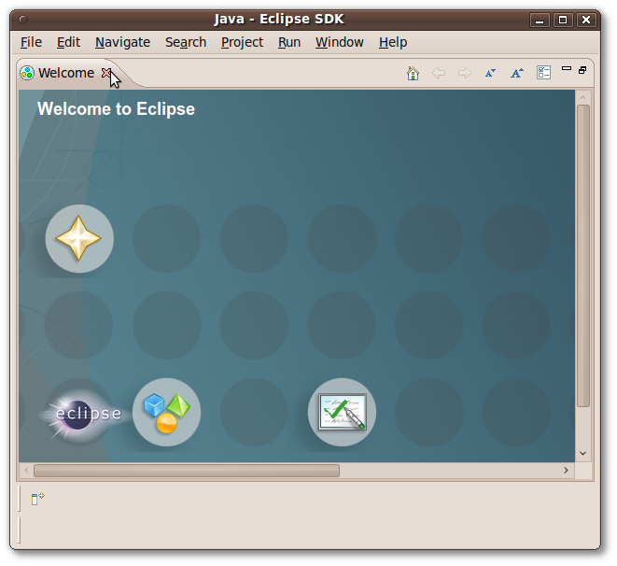The image size is (617, 566).
Task: Go to Welcome home page icon
Action: click(413, 73)
